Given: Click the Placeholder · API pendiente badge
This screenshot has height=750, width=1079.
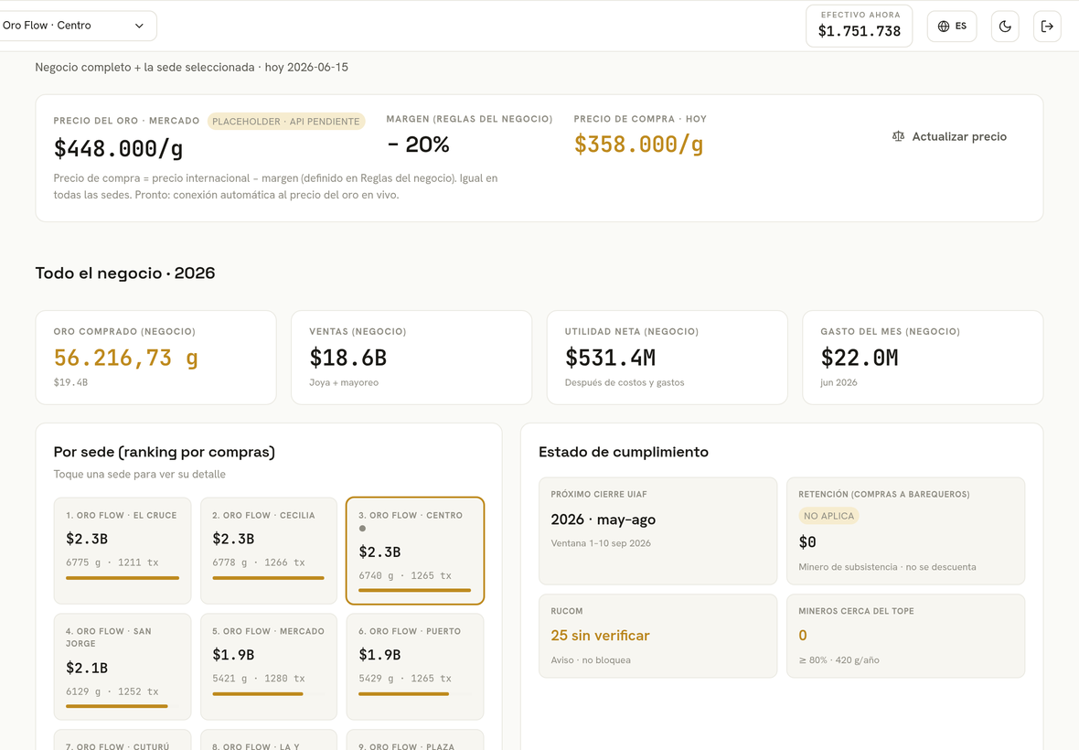Looking at the screenshot, I should (285, 121).
